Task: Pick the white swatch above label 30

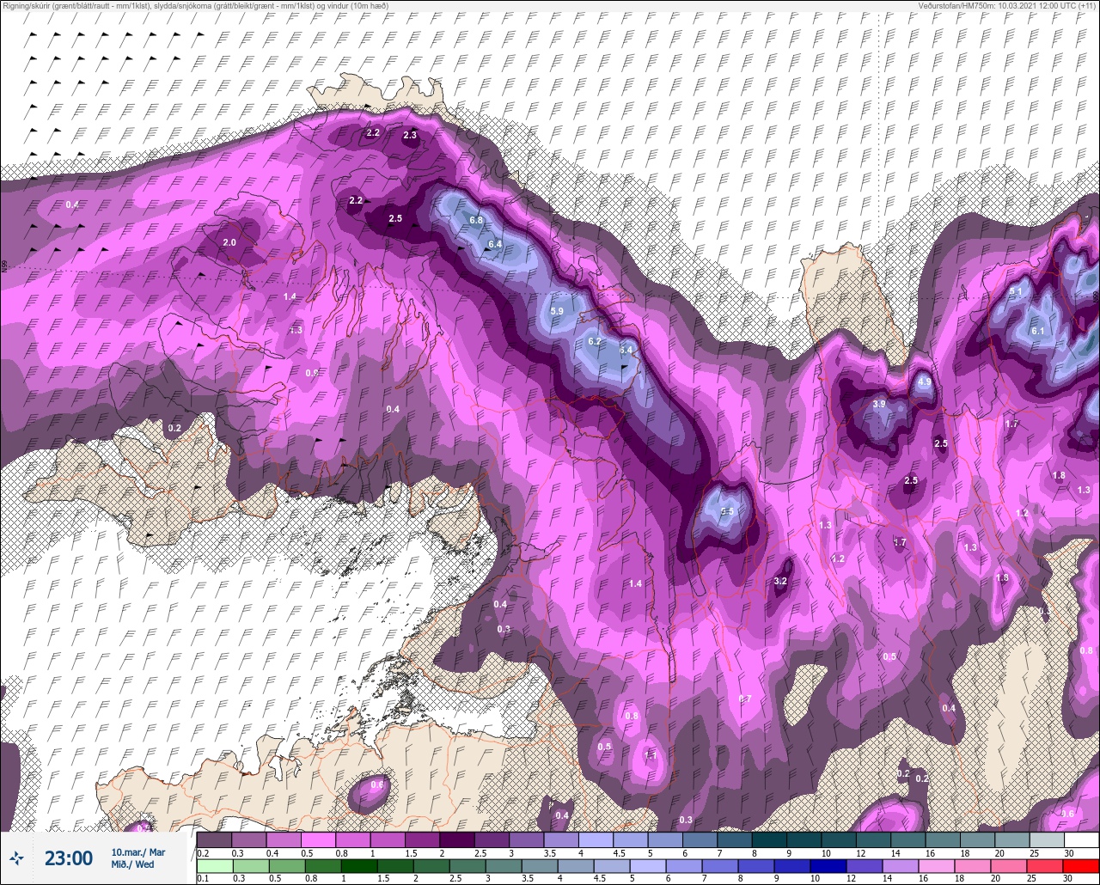Action: coord(1081,839)
